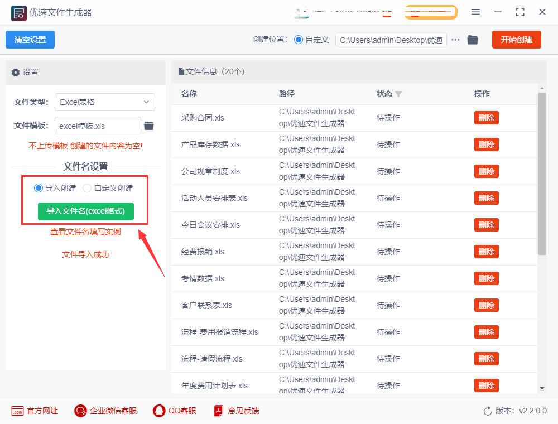
Task: Click 清空设置 button
Action: pos(30,40)
